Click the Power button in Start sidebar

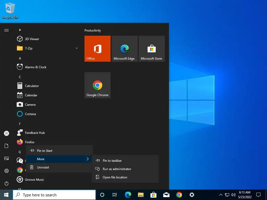pos(7,183)
